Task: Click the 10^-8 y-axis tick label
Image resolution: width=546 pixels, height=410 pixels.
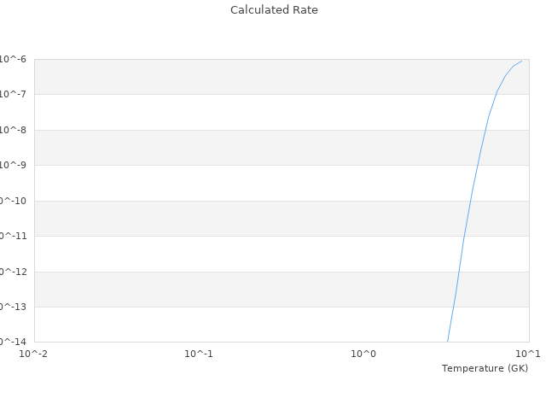Action: pos(14,130)
